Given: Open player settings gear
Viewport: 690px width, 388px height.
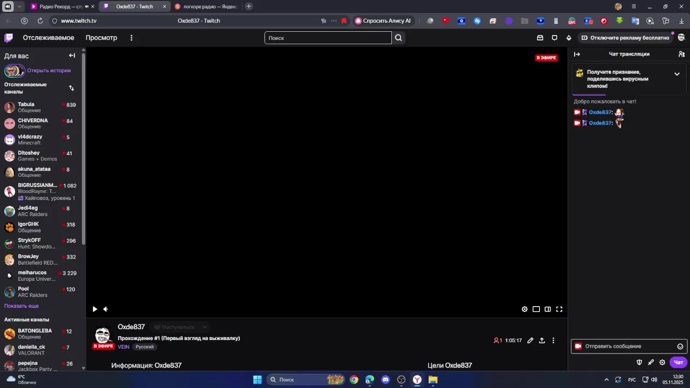Looking at the screenshot, I should (525, 309).
